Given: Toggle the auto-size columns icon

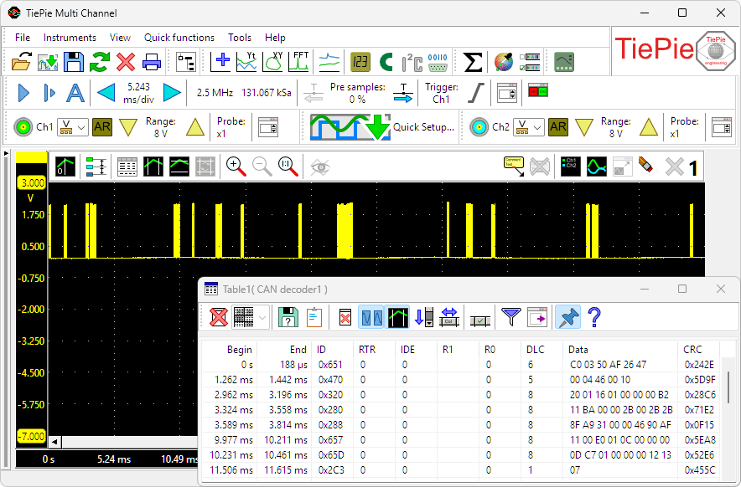Looking at the screenshot, I should pos(449,317).
